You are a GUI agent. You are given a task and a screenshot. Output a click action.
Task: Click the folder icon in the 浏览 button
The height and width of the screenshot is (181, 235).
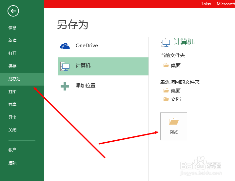coord(174,121)
